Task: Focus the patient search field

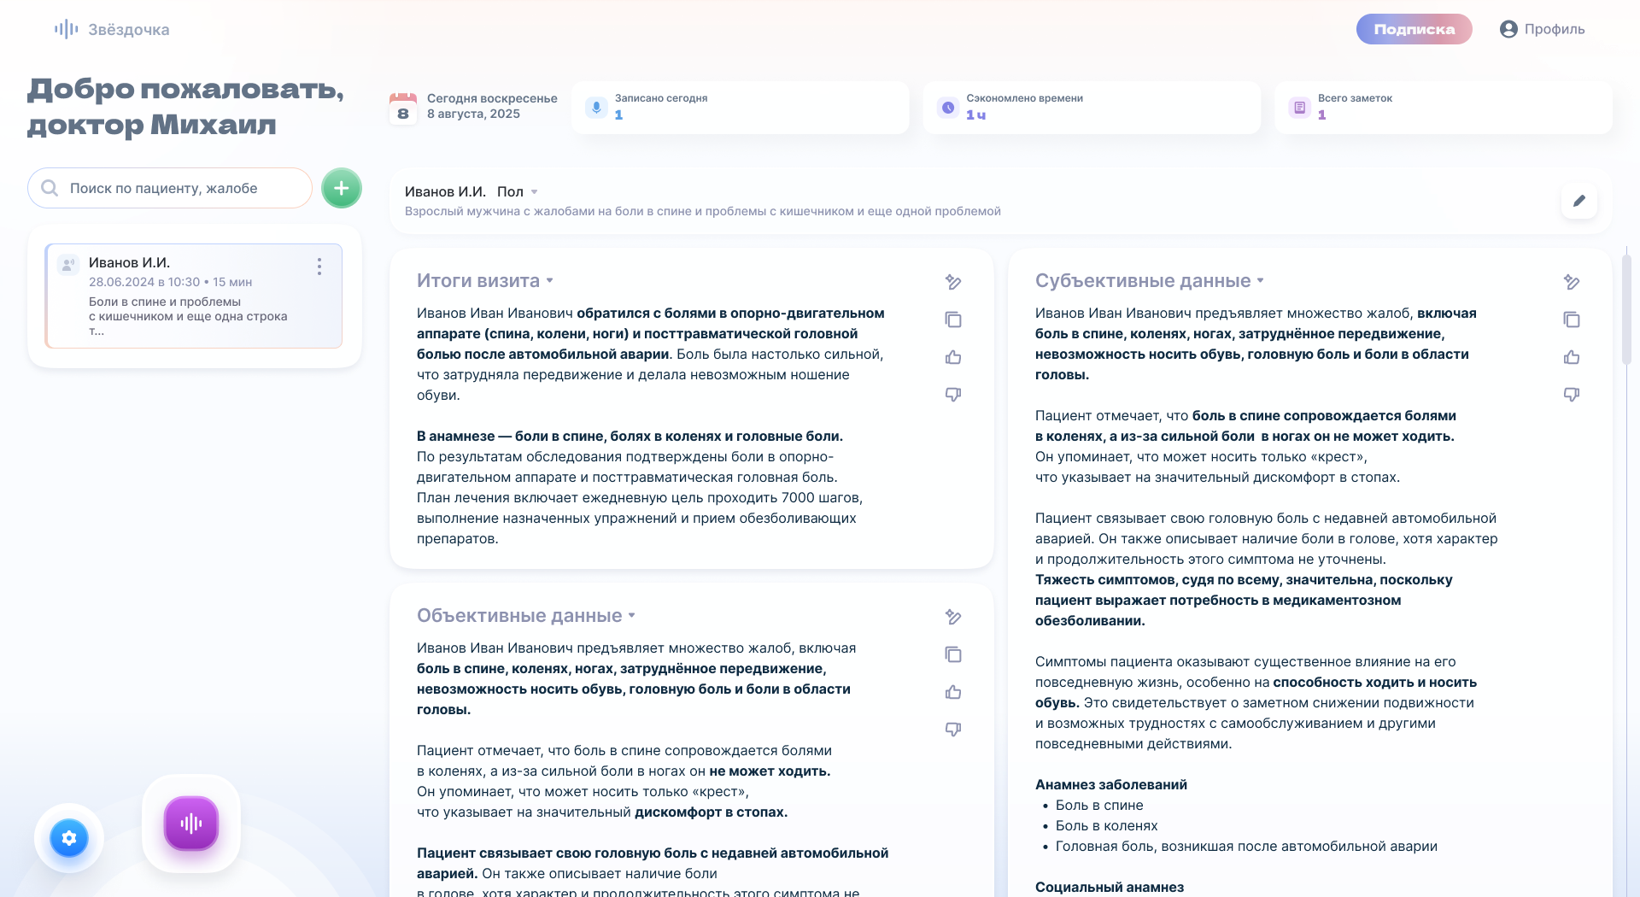Action: (x=170, y=188)
